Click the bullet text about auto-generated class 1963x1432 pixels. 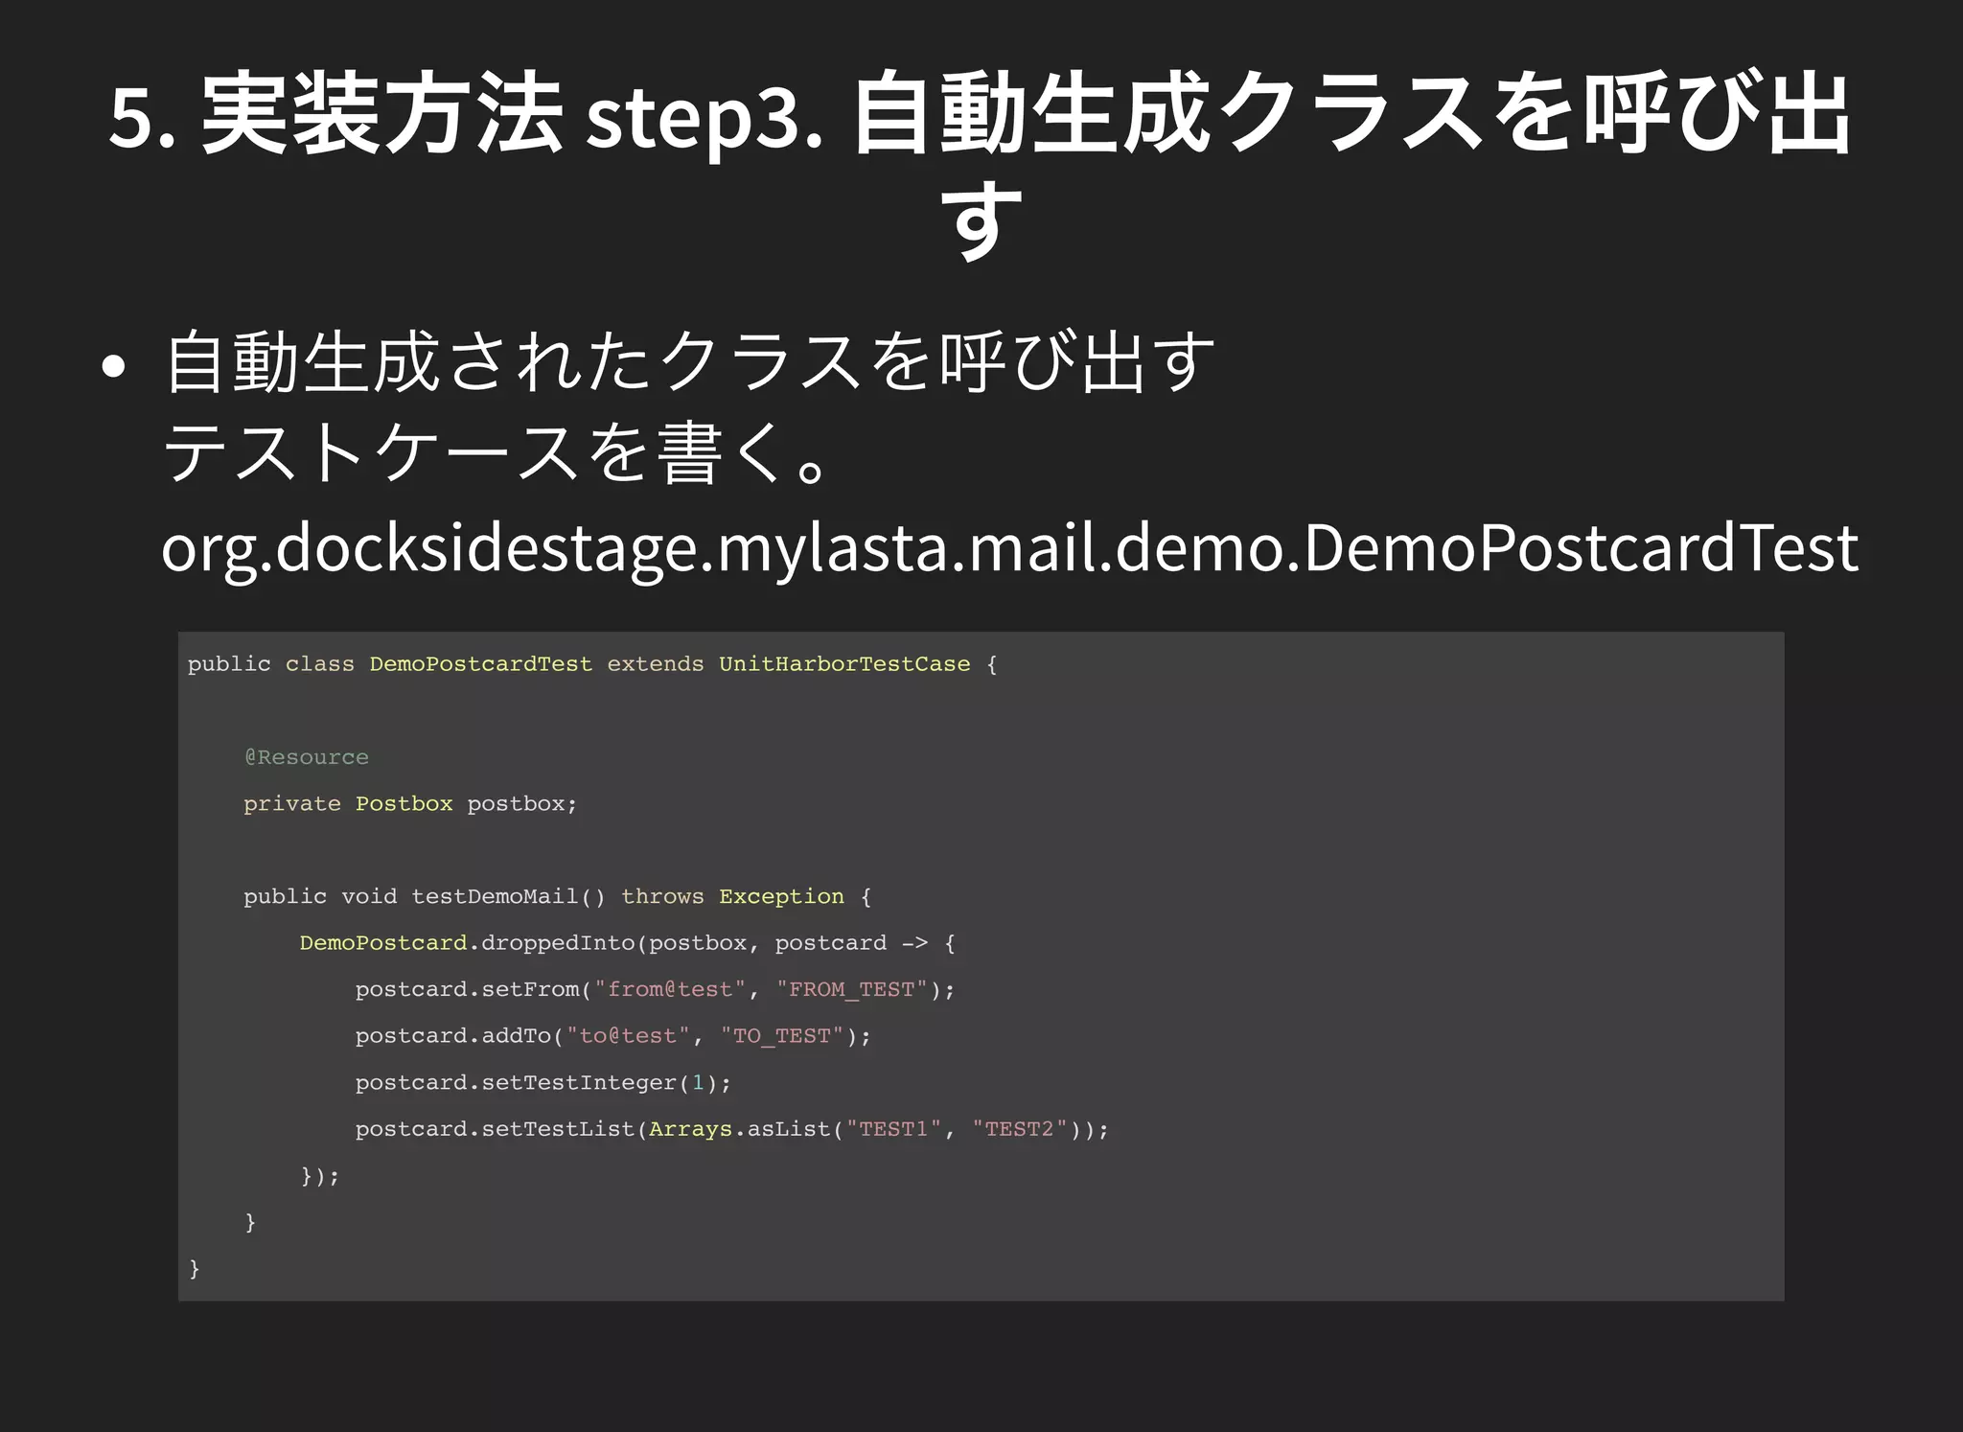pos(690,364)
